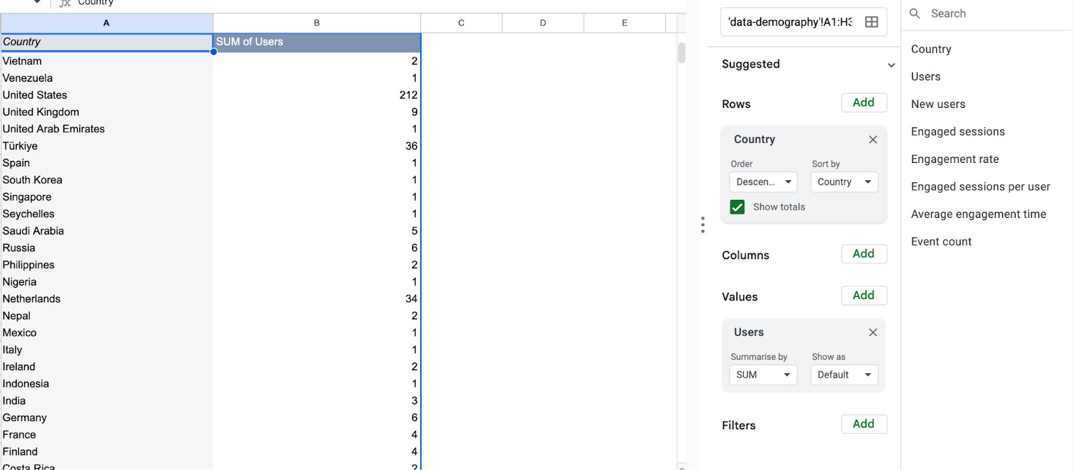Remove the Country row field
Image resolution: width=1074 pixels, height=470 pixels.
point(873,139)
